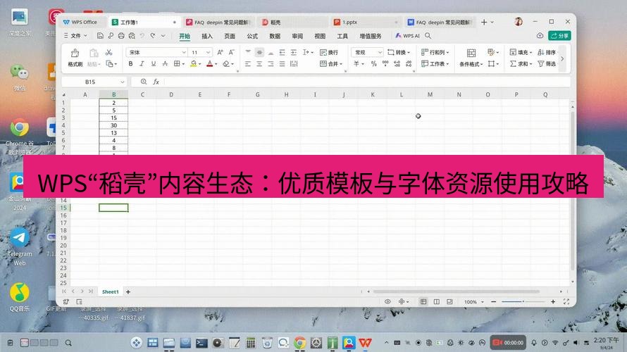This screenshot has width=627, height=352.
Task: Open the number format dropdown 常规
Action: (380, 52)
